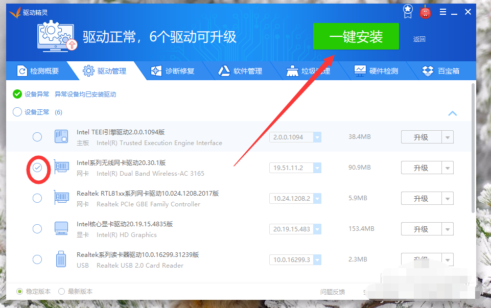The height and width of the screenshot is (308, 491).
Task: Click the 驱动正常，6个驱动可升级 headline
Action: [x=159, y=37]
